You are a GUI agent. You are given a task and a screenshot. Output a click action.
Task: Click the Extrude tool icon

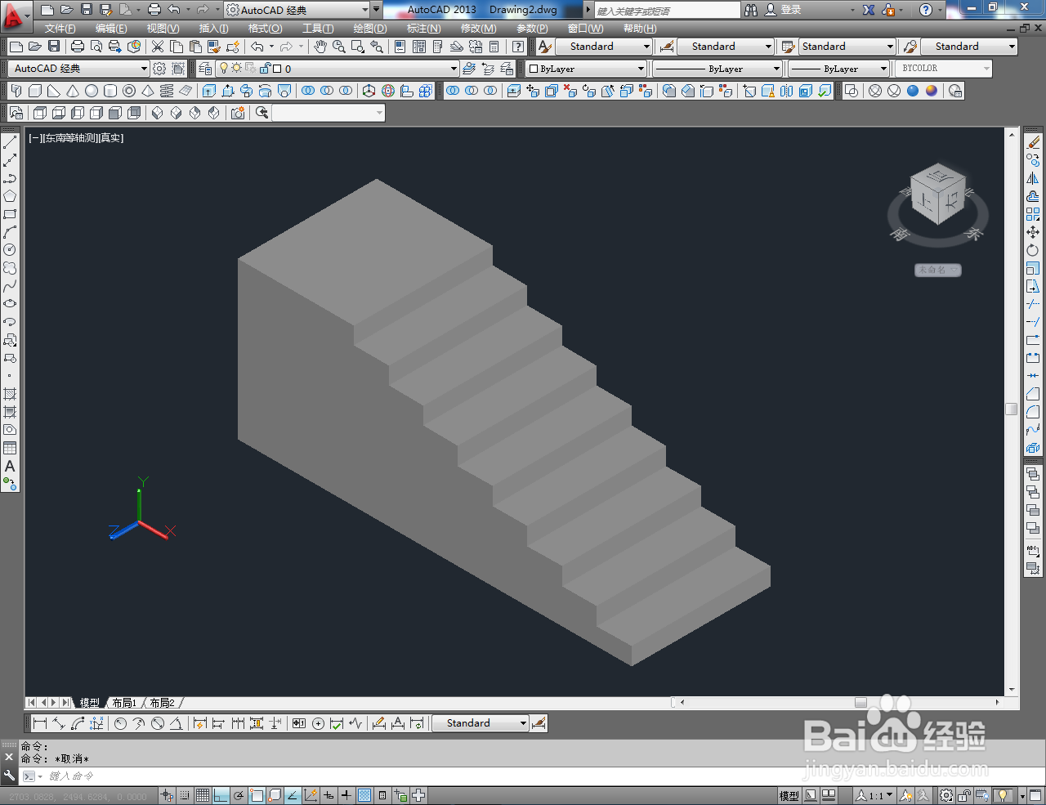click(x=208, y=91)
